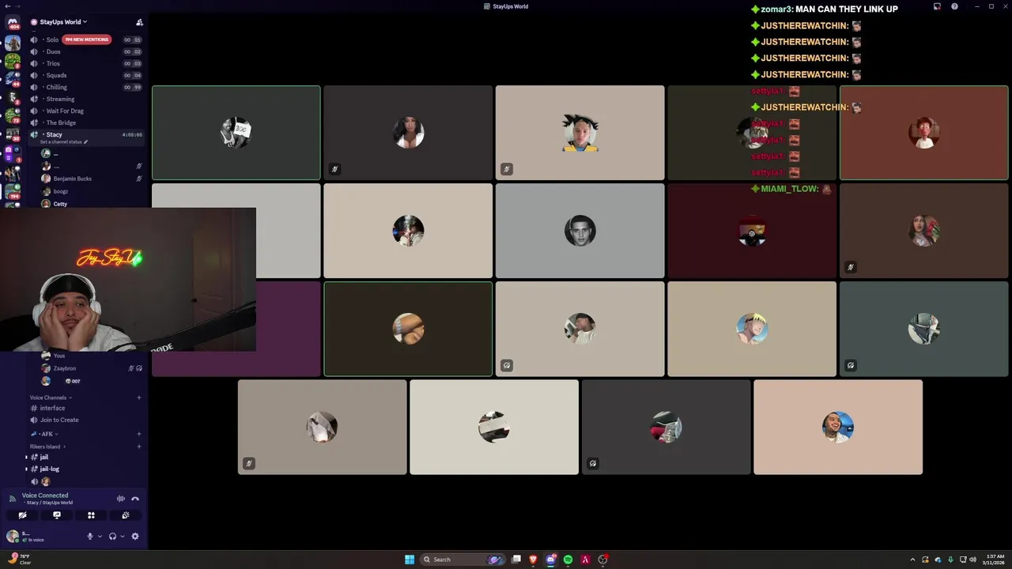Mute the microphone
Screen dimensions: 1012x569
(x=90, y=537)
